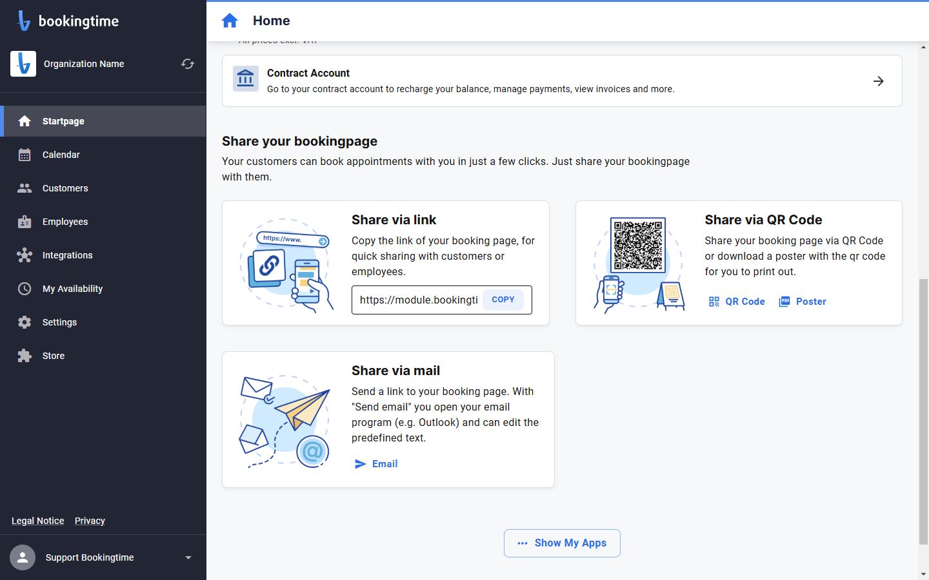Click the user avatar icon at bottom
The image size is (929, 580).
point(23,557)
